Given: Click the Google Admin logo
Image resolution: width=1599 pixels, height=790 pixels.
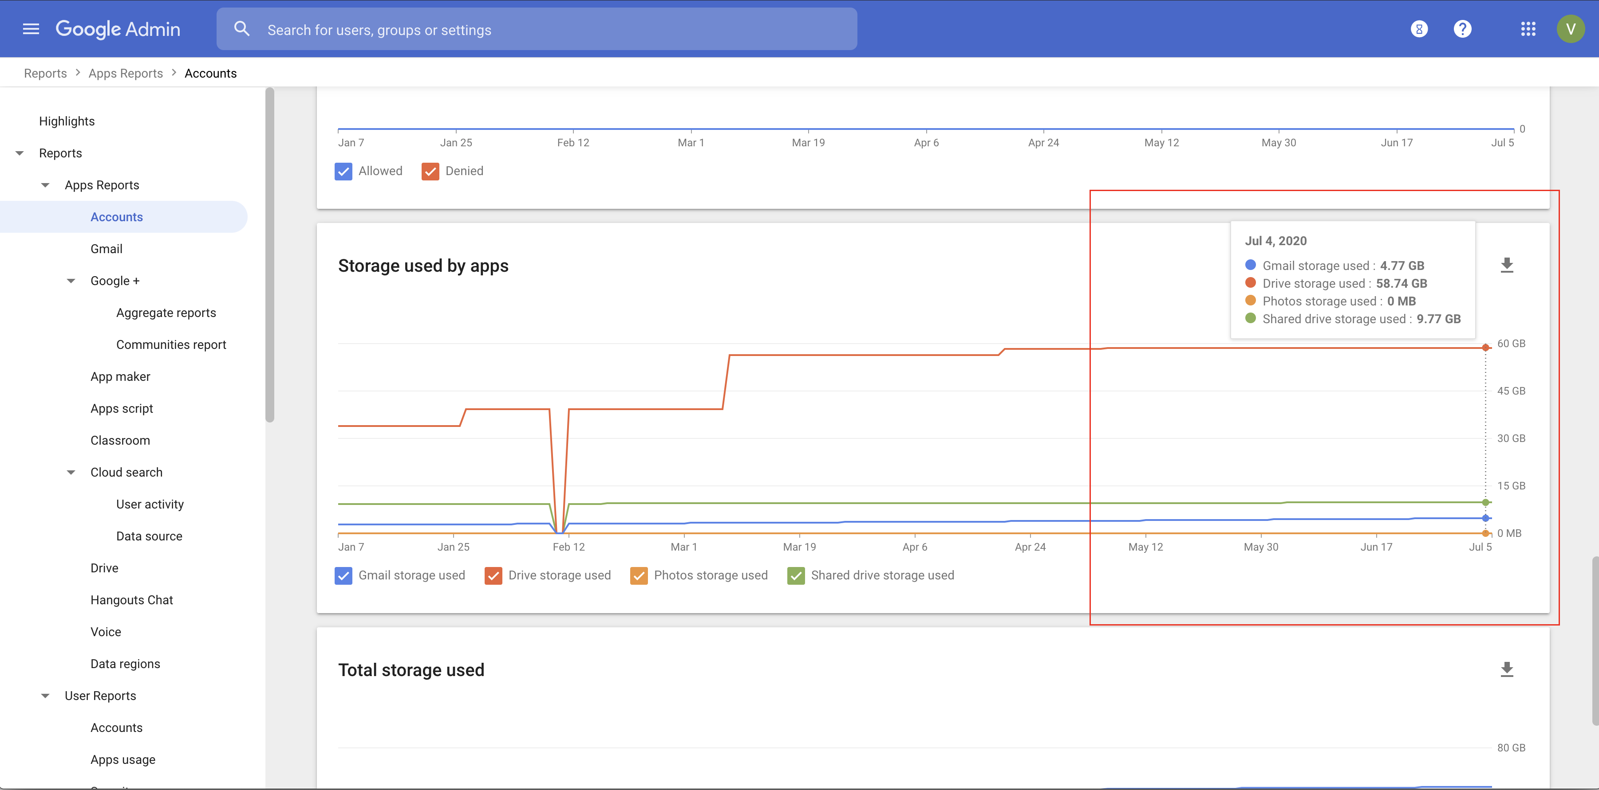Looking at the screenshot, I should click(118, 29).
